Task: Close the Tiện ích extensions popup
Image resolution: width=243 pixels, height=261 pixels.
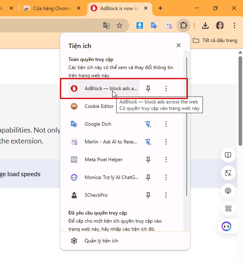Action: 179,46
